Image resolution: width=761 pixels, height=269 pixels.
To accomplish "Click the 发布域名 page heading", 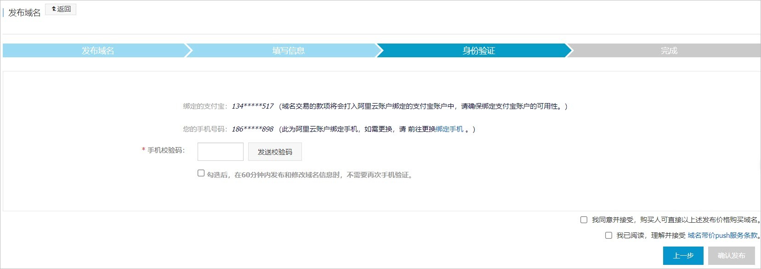I will point(24,13).
